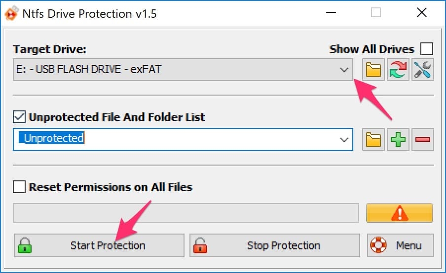This screenshot has width=446, height=273.
Task: Click the empty progress bar
Action: click(186, 213)
